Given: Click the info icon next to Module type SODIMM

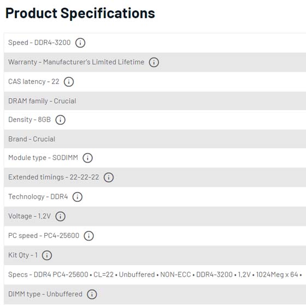Looking at the screenshot, I should click(87, 158).
